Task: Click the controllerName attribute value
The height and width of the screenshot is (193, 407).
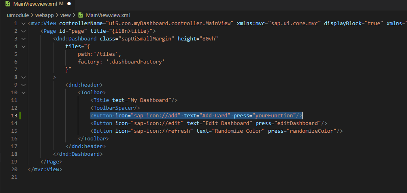Action: point(170,23)
